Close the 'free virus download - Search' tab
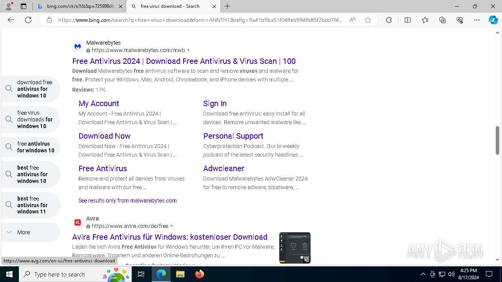 coord(215,6)
